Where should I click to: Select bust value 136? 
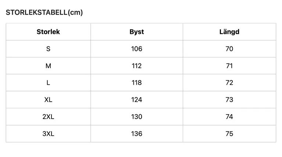pyautogui.click(x=137, y=133)
